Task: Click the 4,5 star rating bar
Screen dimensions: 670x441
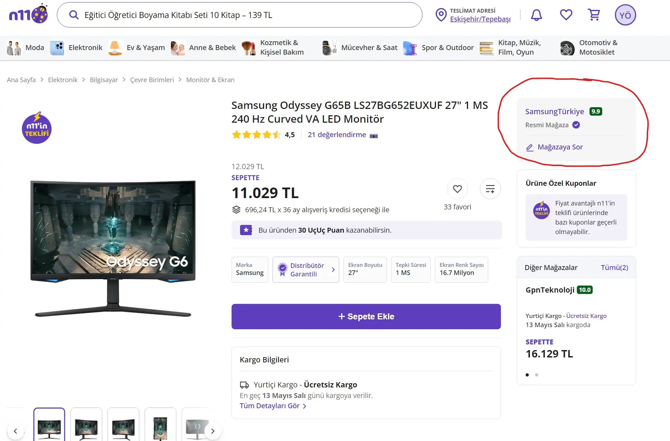Action: [256, 135]
